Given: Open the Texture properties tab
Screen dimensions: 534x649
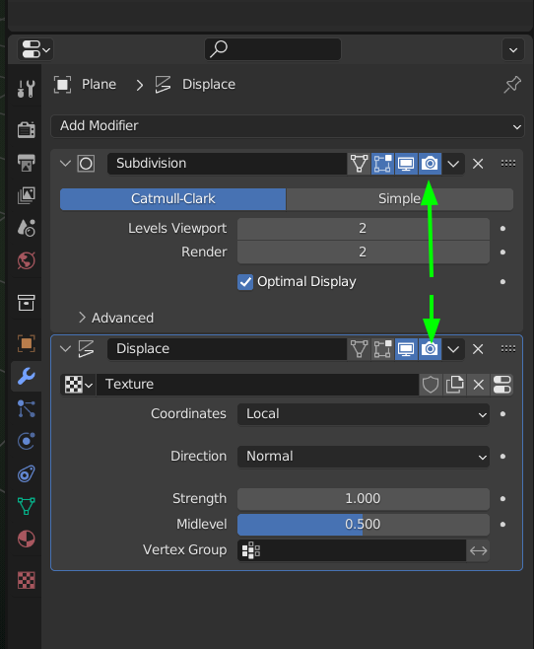Looking at the screenshot, I should pyautogui.click(x=26, y=580).
